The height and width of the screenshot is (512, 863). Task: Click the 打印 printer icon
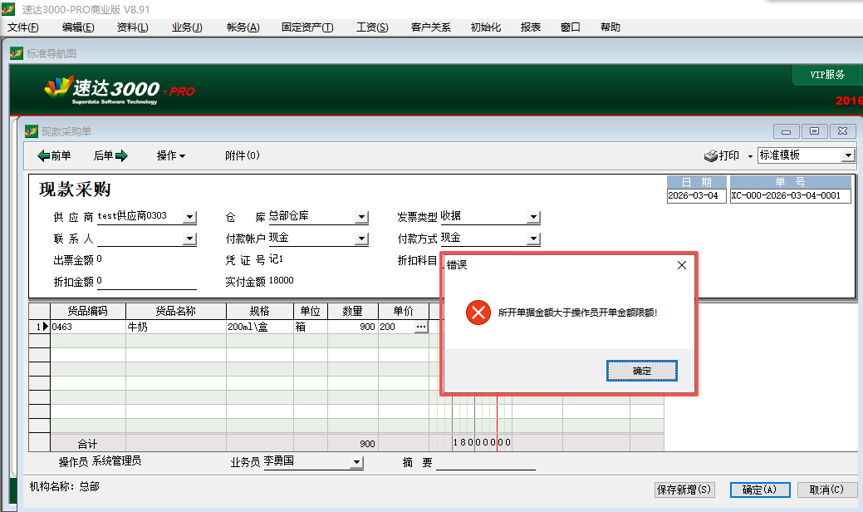pos(711,155)
